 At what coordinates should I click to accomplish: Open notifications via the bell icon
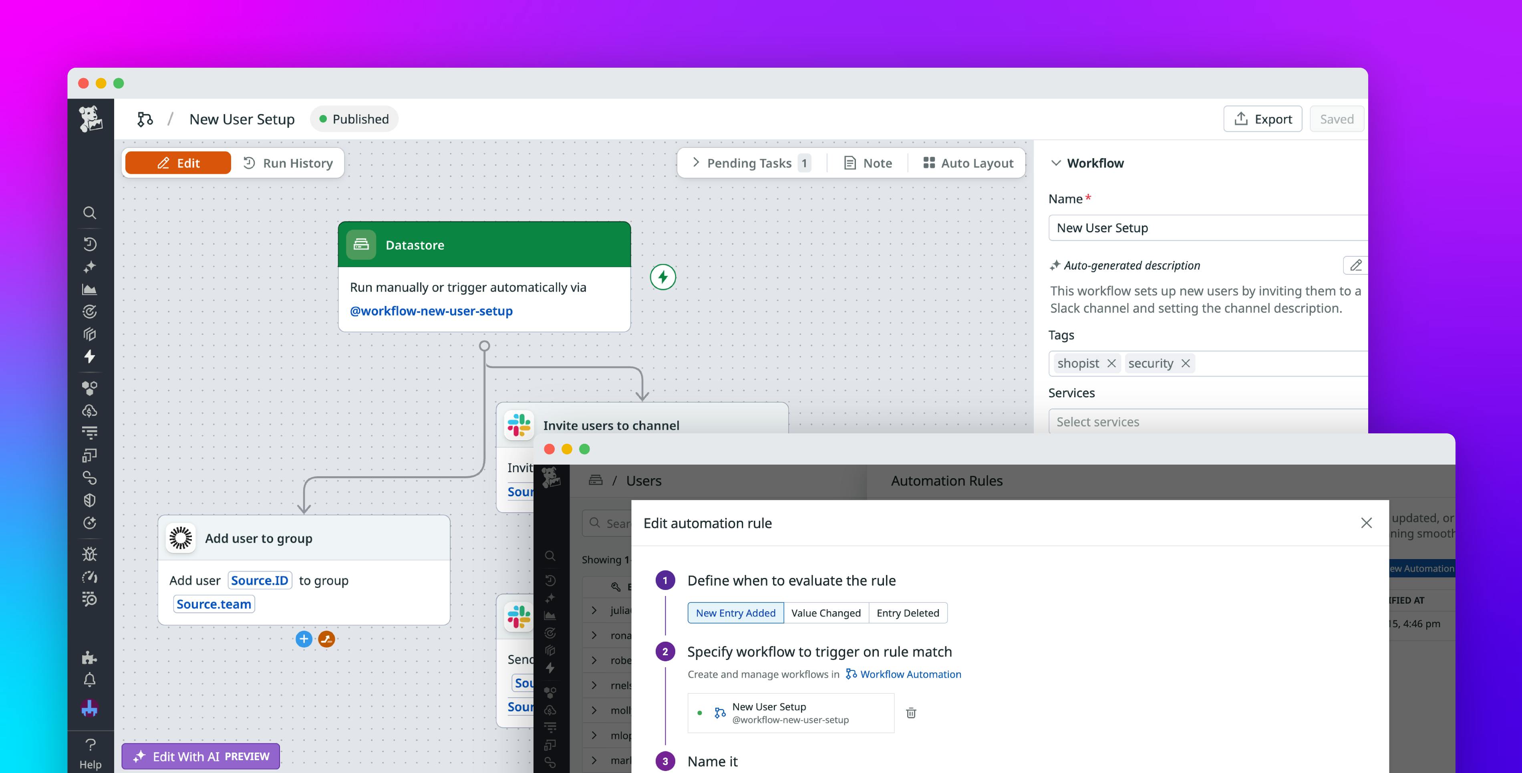tap(90, 678)
